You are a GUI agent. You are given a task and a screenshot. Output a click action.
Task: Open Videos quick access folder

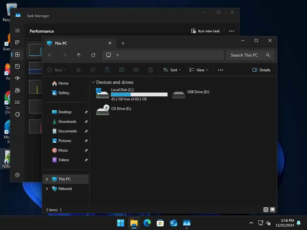(x=65, y=160)
